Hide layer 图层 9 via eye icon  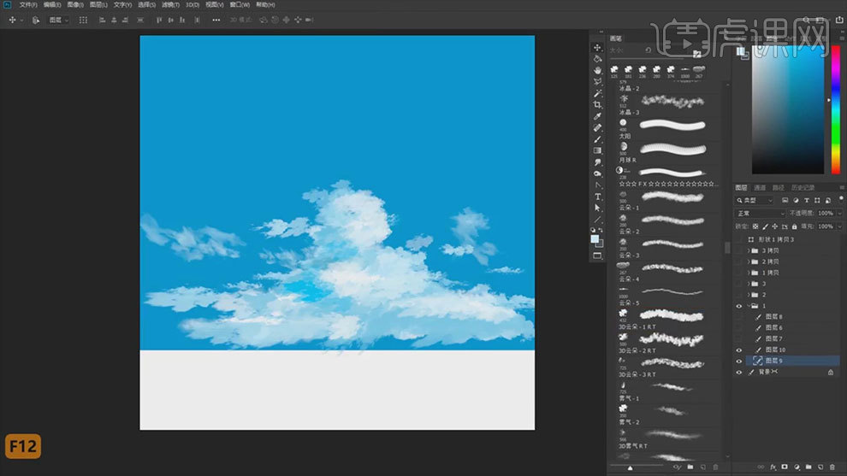739,361
